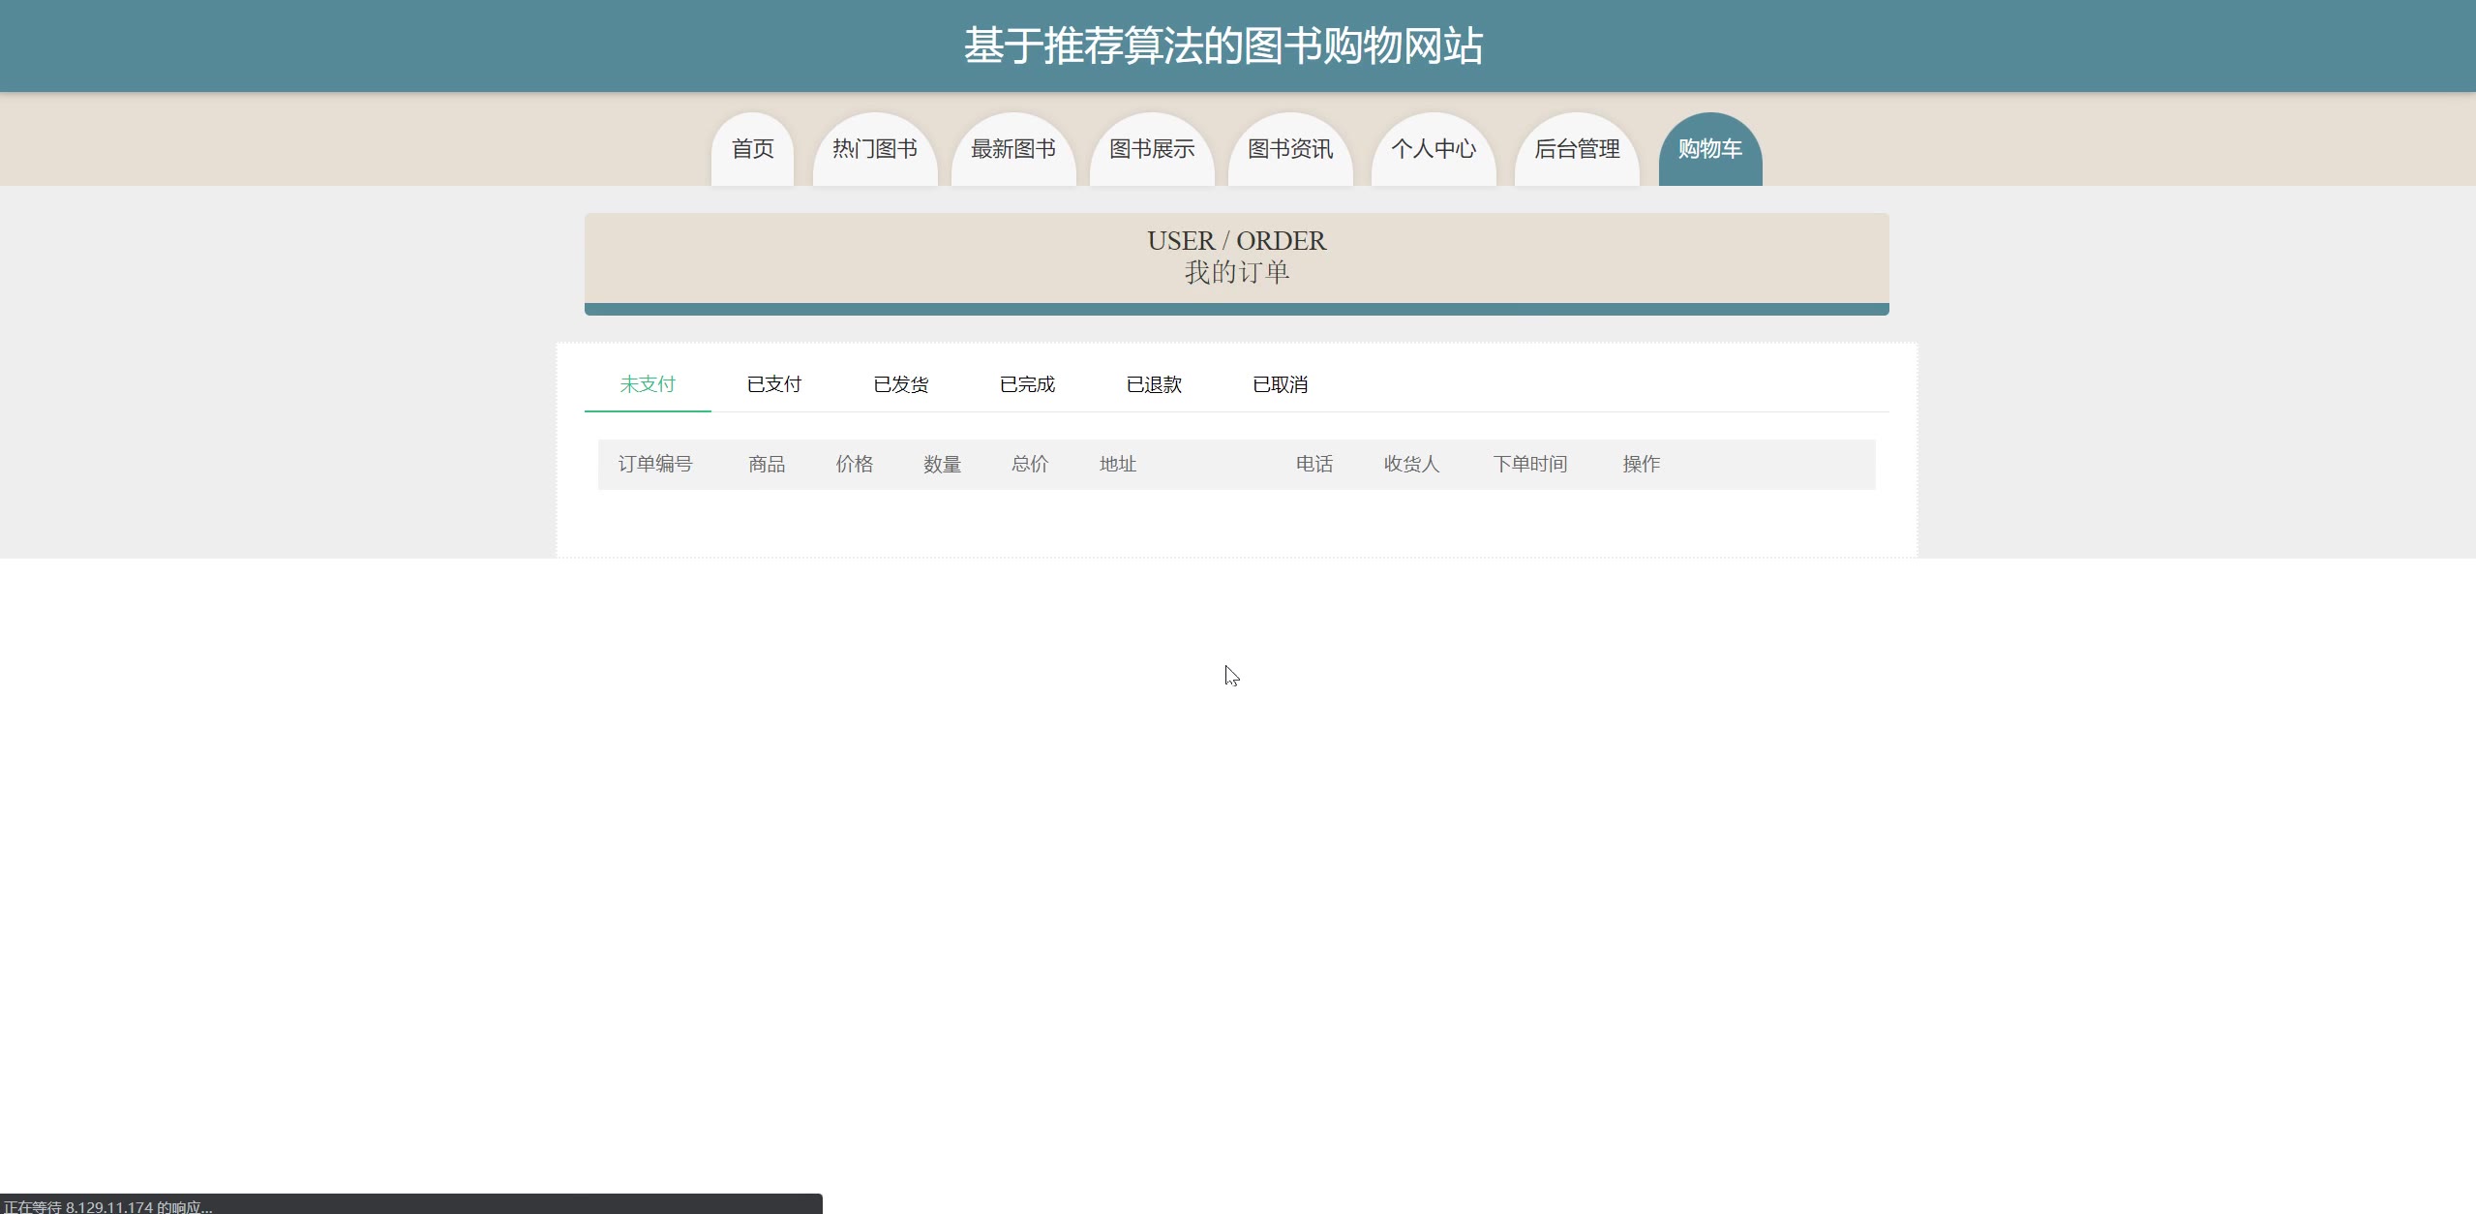Click the 我的订单 section heading
2476x1214 pixels.
tap(1236, 272)
